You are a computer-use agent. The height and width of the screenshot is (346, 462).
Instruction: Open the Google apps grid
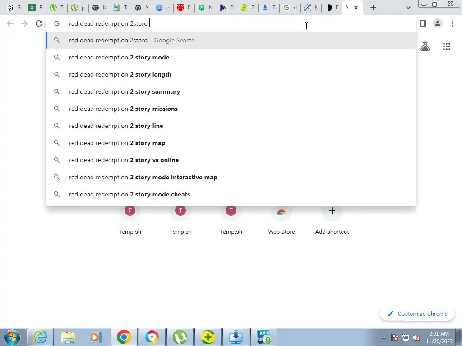coord(447,46)
